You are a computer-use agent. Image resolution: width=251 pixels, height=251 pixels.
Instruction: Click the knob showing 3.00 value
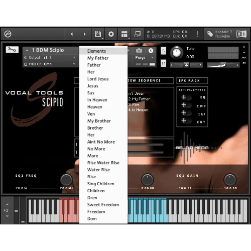[x=147, y=180]
